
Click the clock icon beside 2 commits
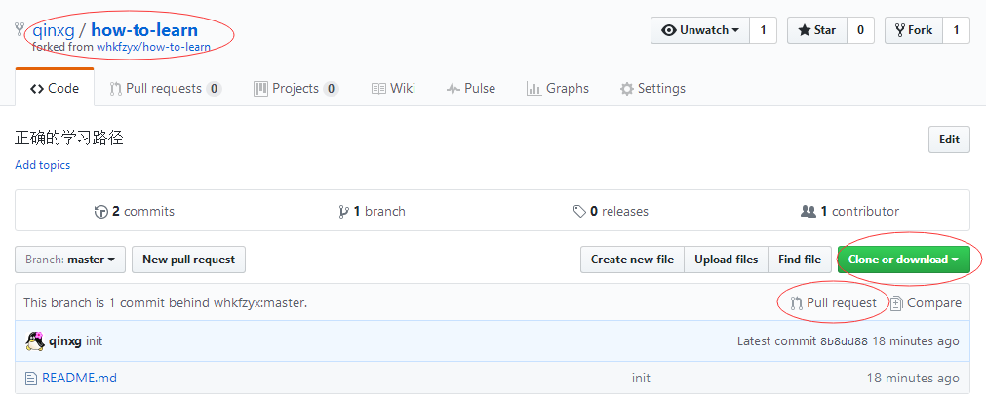(x=100, y=212)
